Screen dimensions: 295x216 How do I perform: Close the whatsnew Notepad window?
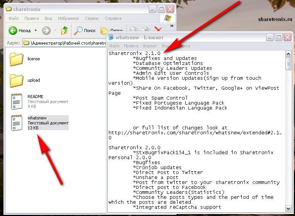288,37
